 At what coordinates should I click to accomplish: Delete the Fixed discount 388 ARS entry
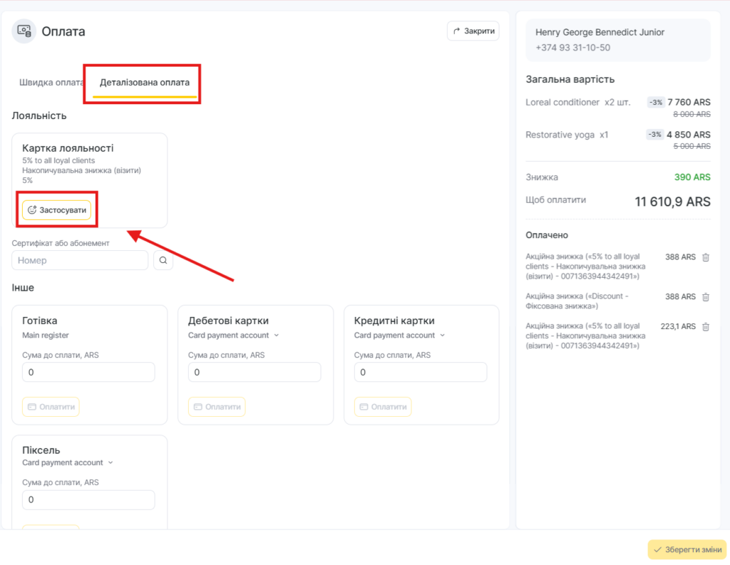706,296
